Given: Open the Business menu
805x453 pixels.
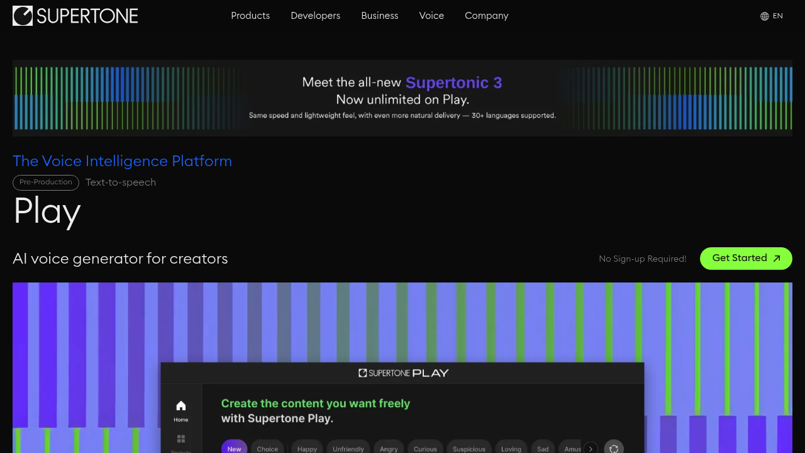Looking at the screenshot, I should (x=380, y=16).
